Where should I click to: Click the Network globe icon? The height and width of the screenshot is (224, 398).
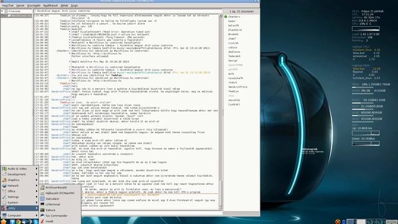[x=4, y=185]
